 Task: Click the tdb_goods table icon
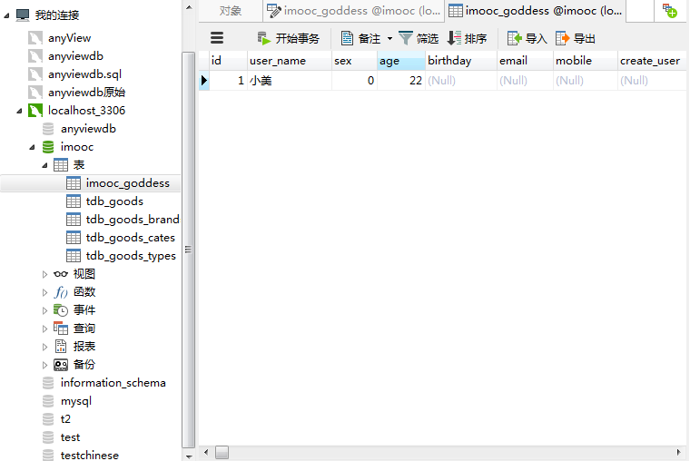click(74, 201)
